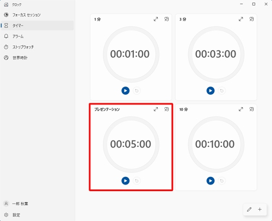Start the プレゼンテーション timer
Image resolution: width=272 pixels, height=221 pixels.
tap(125, 181)
